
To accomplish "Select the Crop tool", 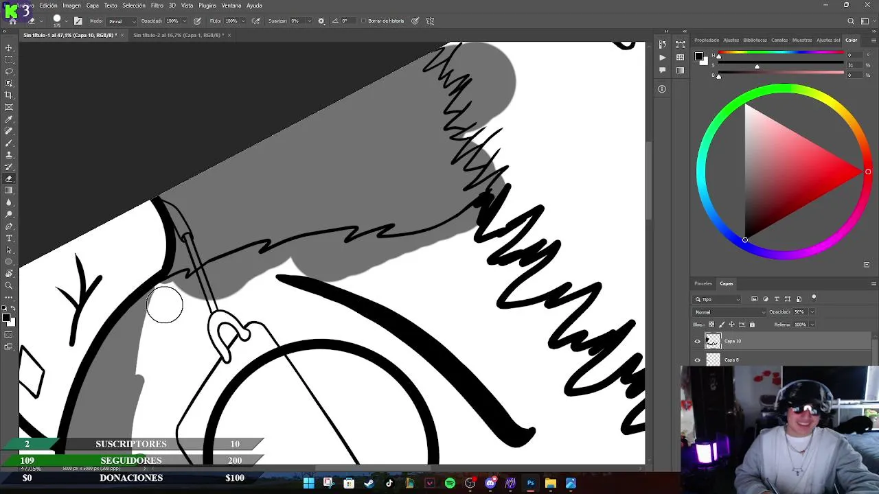I will click(x=9, y=95).
